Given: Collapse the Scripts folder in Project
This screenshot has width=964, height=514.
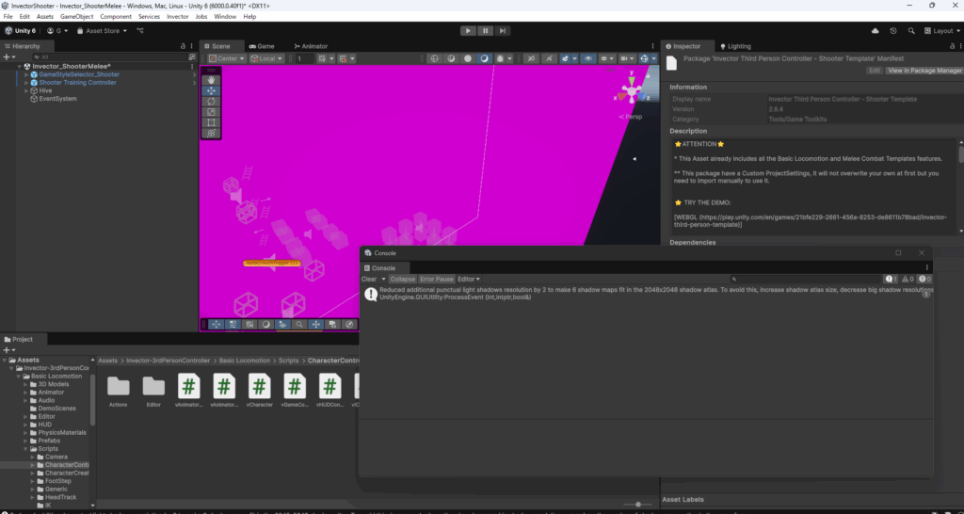Looking at the screenshot, I should pos(26,449).
